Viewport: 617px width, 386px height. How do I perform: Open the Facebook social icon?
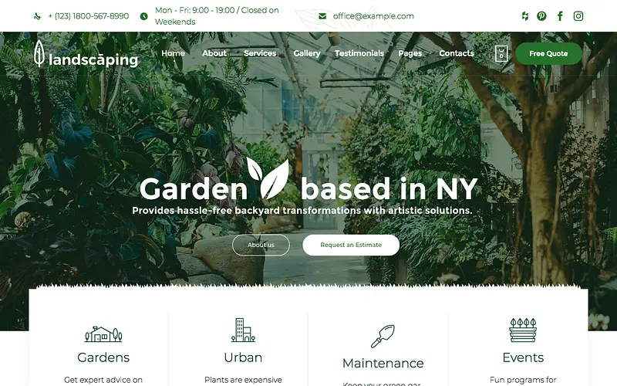560,16
